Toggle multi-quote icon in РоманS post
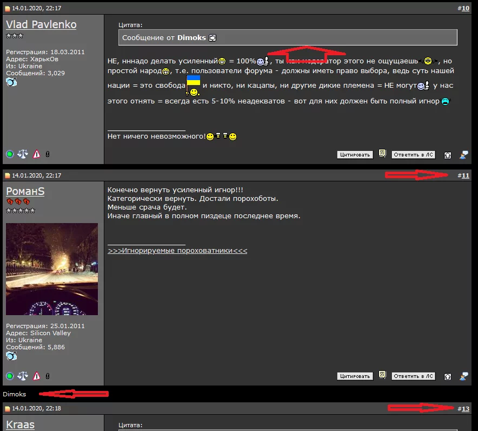The image size is (478, 431). point(382,375)
